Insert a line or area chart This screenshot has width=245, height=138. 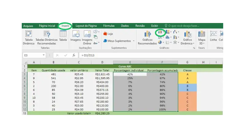tap(160, 37)
